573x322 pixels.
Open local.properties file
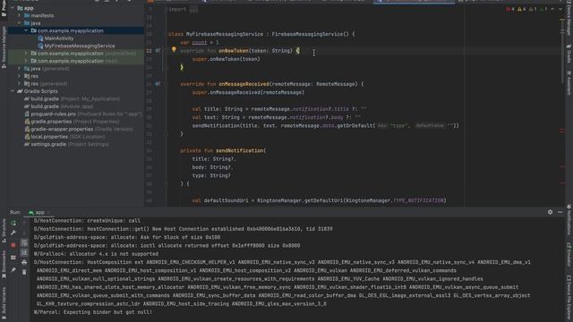tap(64, 137)
